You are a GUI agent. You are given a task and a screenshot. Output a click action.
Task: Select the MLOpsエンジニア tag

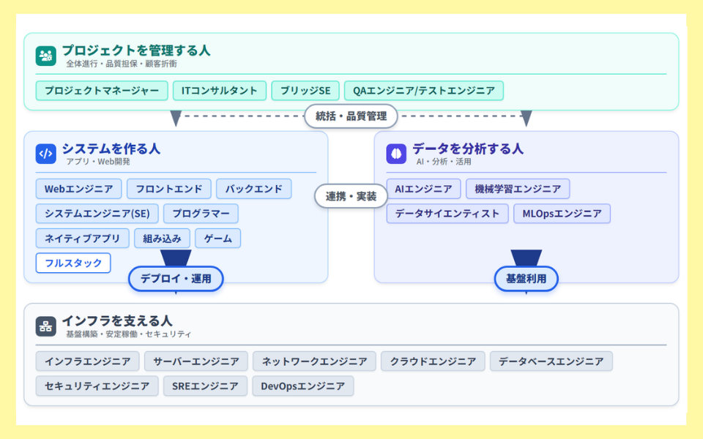[x=562, y=214]
